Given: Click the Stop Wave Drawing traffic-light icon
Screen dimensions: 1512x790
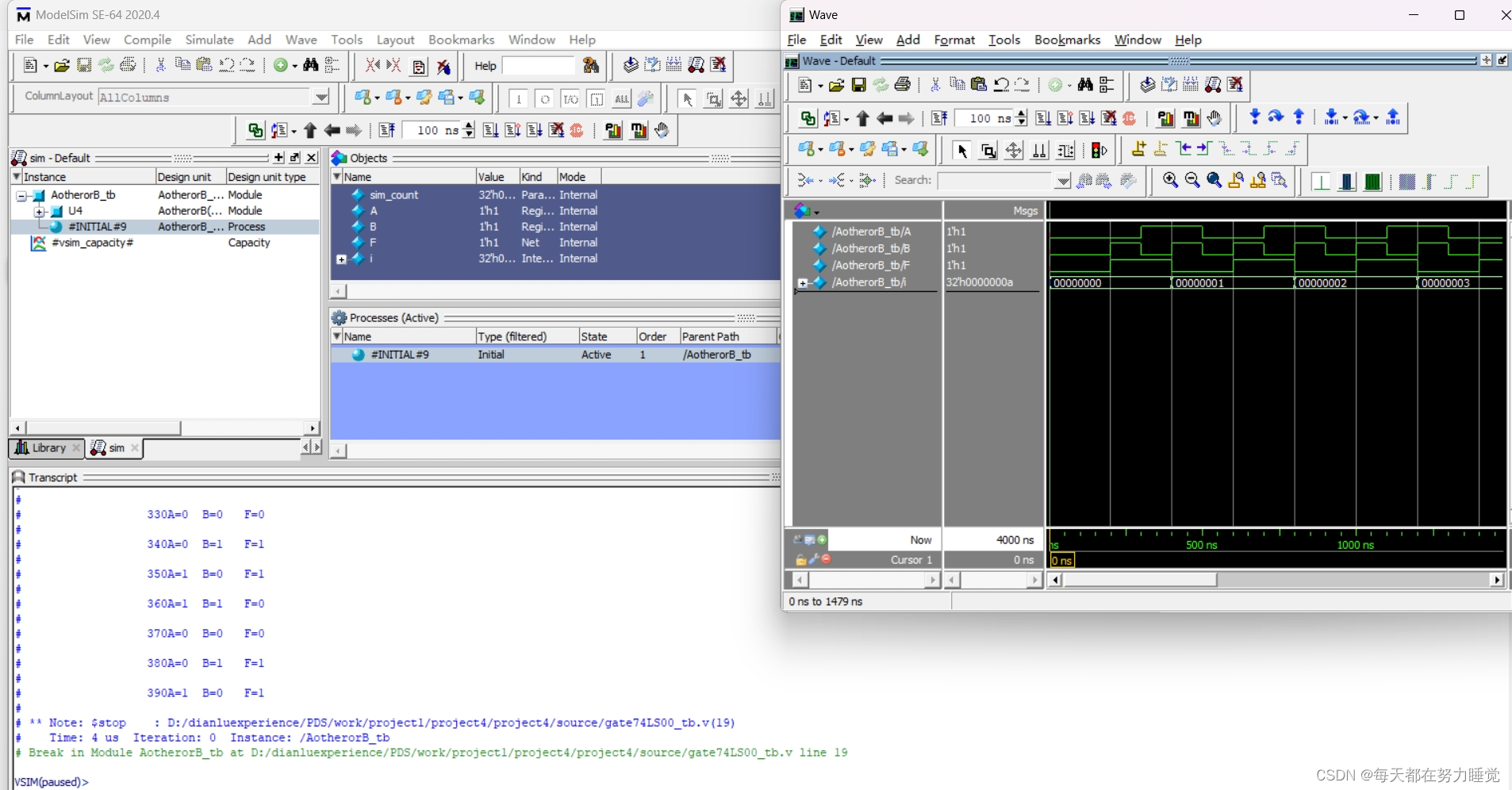Looking at the screenshot, I should click(x=1099, y=150).
